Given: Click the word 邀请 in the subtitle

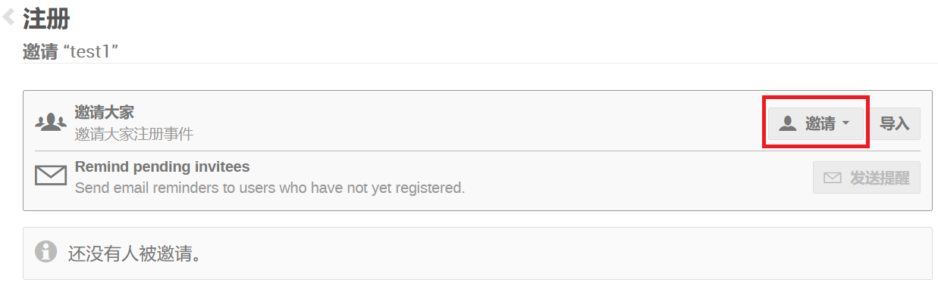Looking at the screenshot, I should pos(41,52).
